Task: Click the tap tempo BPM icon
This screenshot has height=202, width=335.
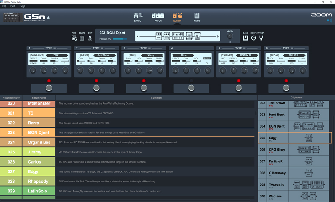Action: pyautogui.click(x=253, y=38)
